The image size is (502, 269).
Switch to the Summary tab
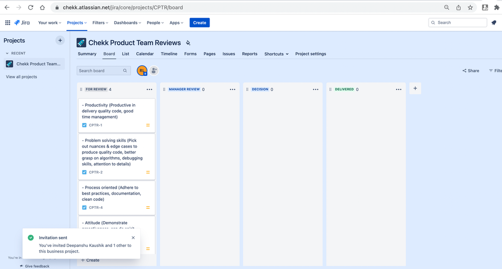(x=87, y=54)
